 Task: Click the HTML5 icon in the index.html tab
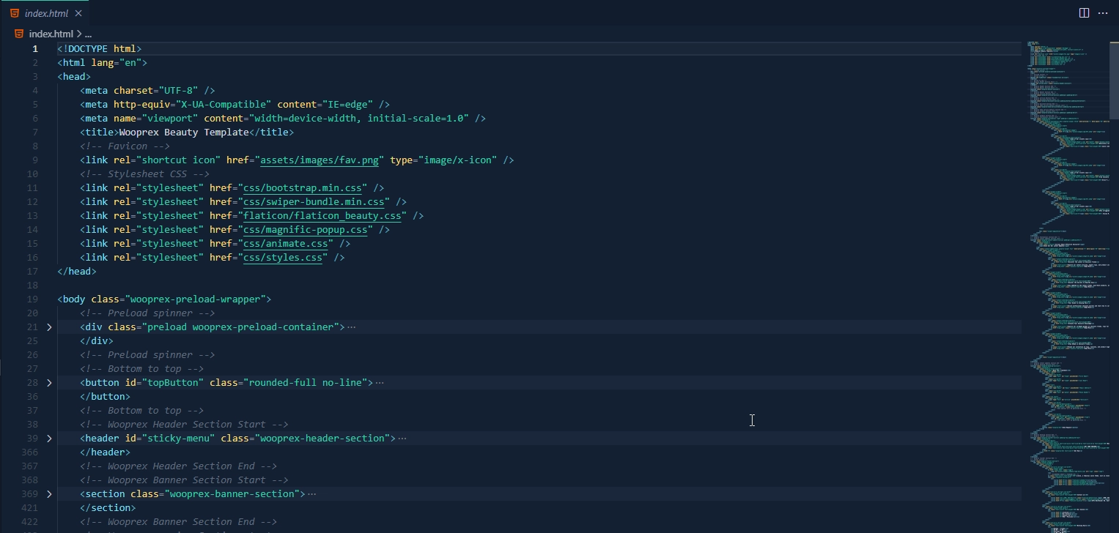(x=16, y=12)
